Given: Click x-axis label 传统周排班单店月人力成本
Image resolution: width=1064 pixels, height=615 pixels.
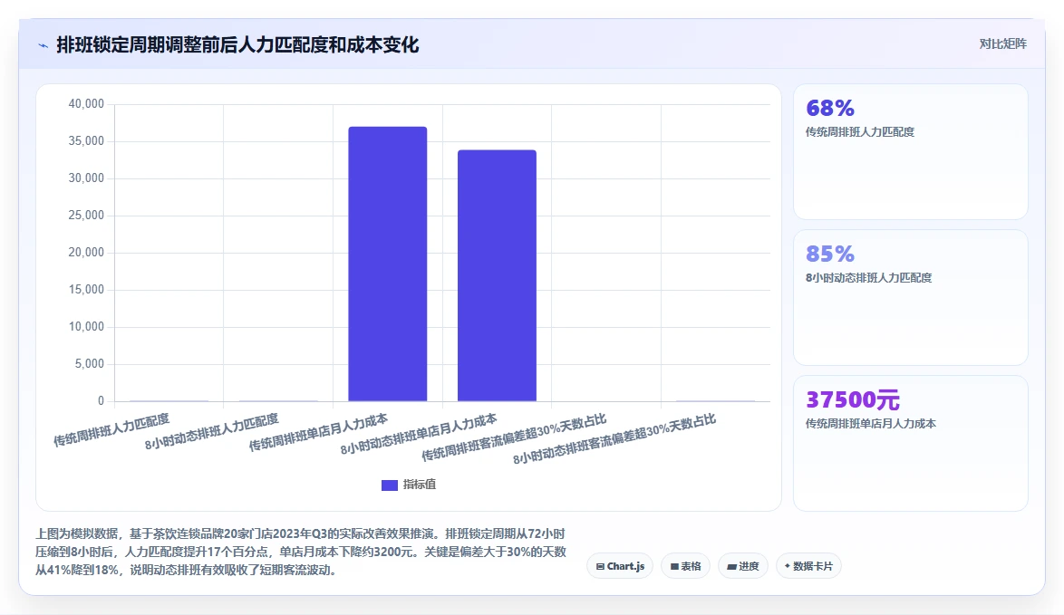Looking at the screenshot, I should pos(318,433).
